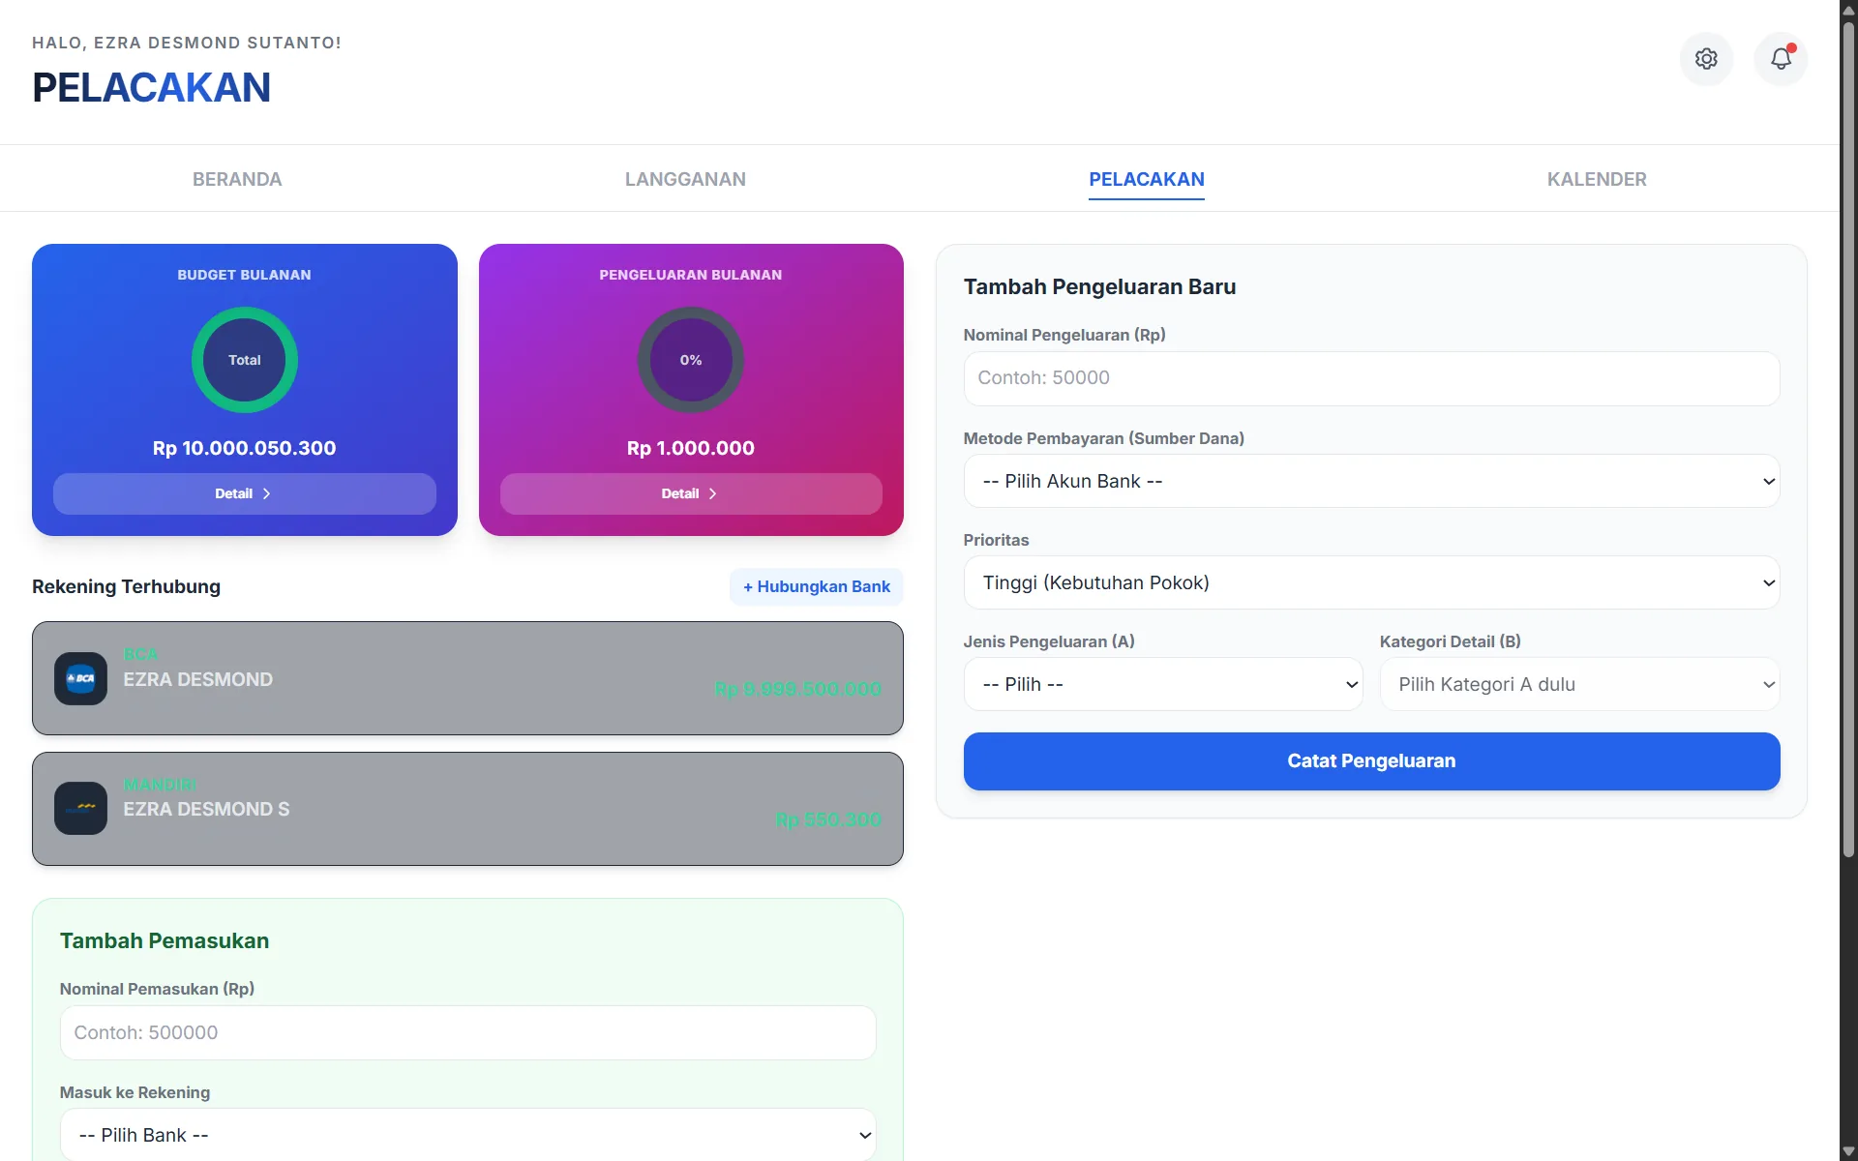
Task: Click the page vertical scrollbar
Action: point(1848,440)
